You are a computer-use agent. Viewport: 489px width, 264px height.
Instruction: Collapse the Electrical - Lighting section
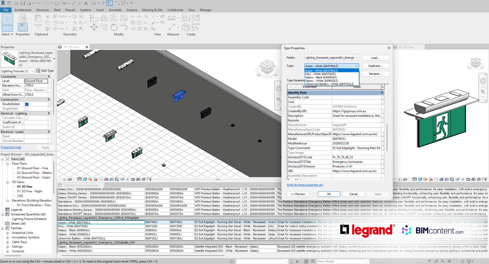click(49, 113)
